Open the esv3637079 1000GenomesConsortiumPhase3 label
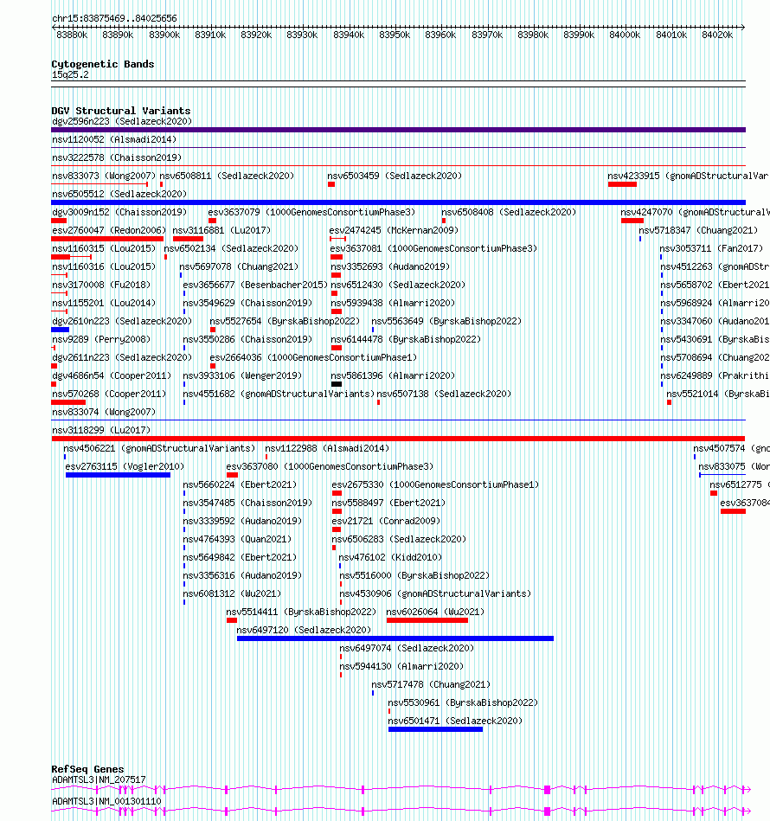The height and width of the screenshot is (821, 770). coord(311,212)
